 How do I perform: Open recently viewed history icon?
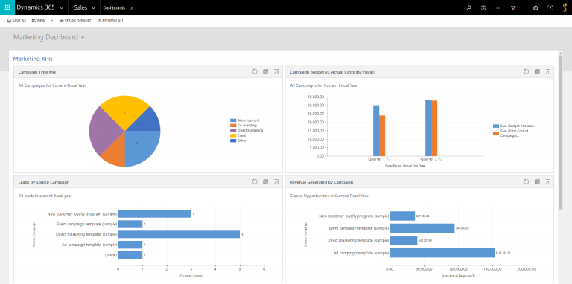pos(483,7)
